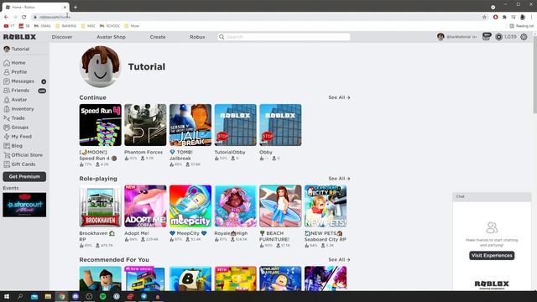Reload the page with the refresh icon

[24, 17]
